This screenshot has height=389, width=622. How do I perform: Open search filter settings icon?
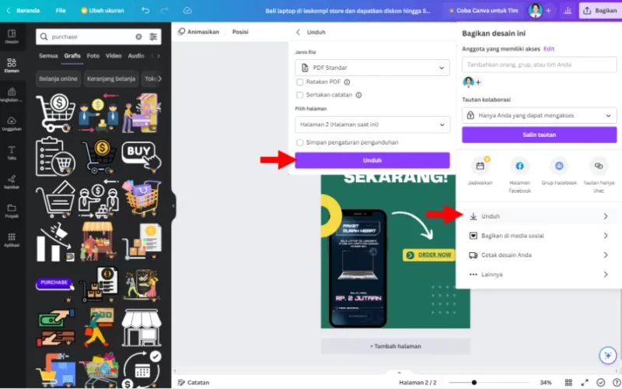[153, 37]
